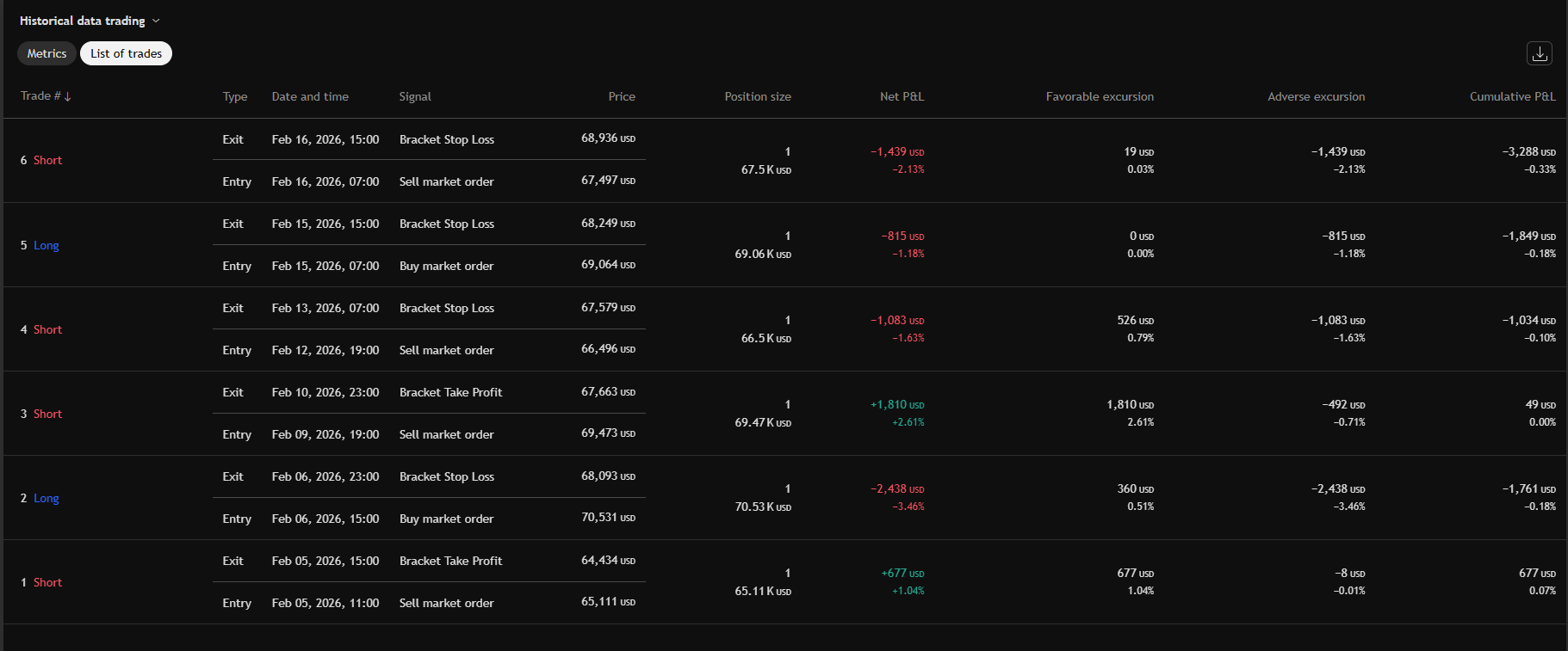Click exit price 68,093 USD
The height and width of the screenshot is (651, 1568).
coord(608,476)
